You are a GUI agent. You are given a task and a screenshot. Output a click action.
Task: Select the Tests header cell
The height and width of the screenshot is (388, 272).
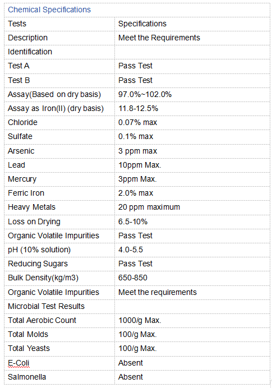tap(59, 24)
